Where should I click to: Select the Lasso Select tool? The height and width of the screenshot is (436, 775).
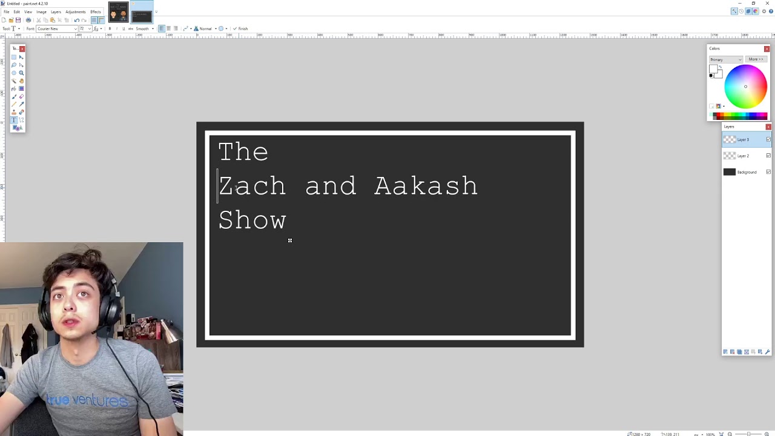[14, 65]
